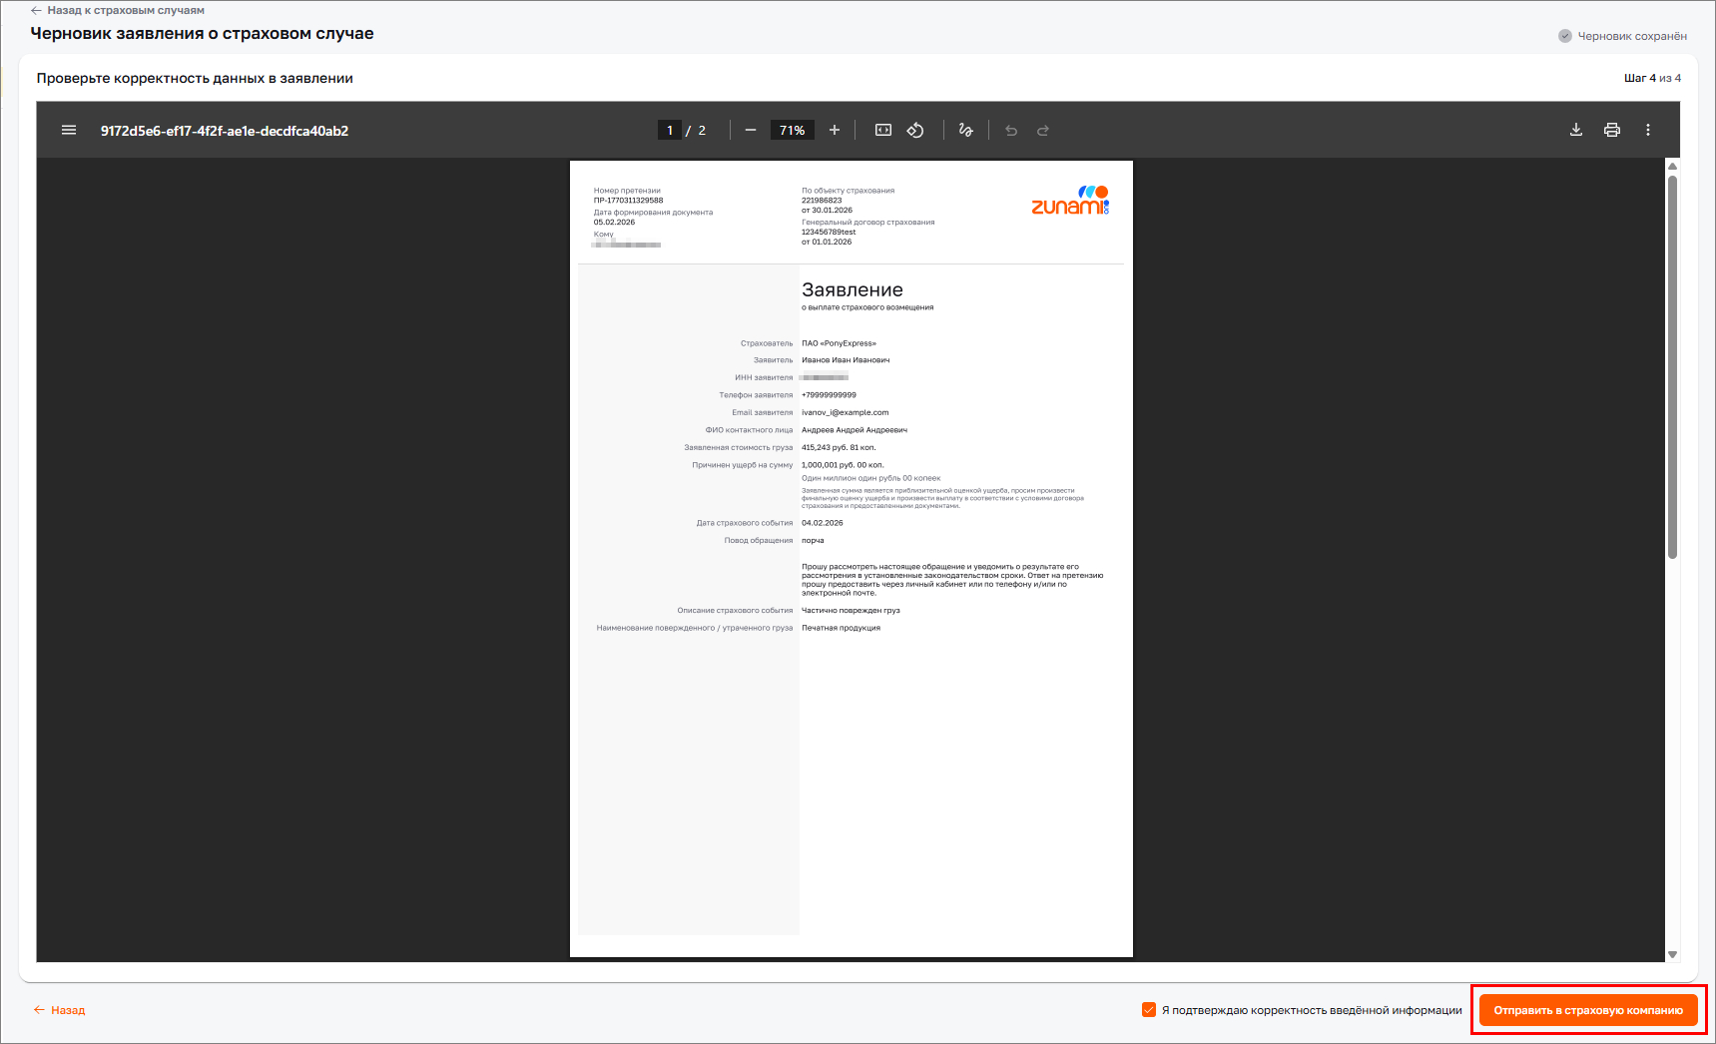Click the orange Назад link at bottom
The height and width of the screenshot is (1044, 1716).
click(60, 1010)
